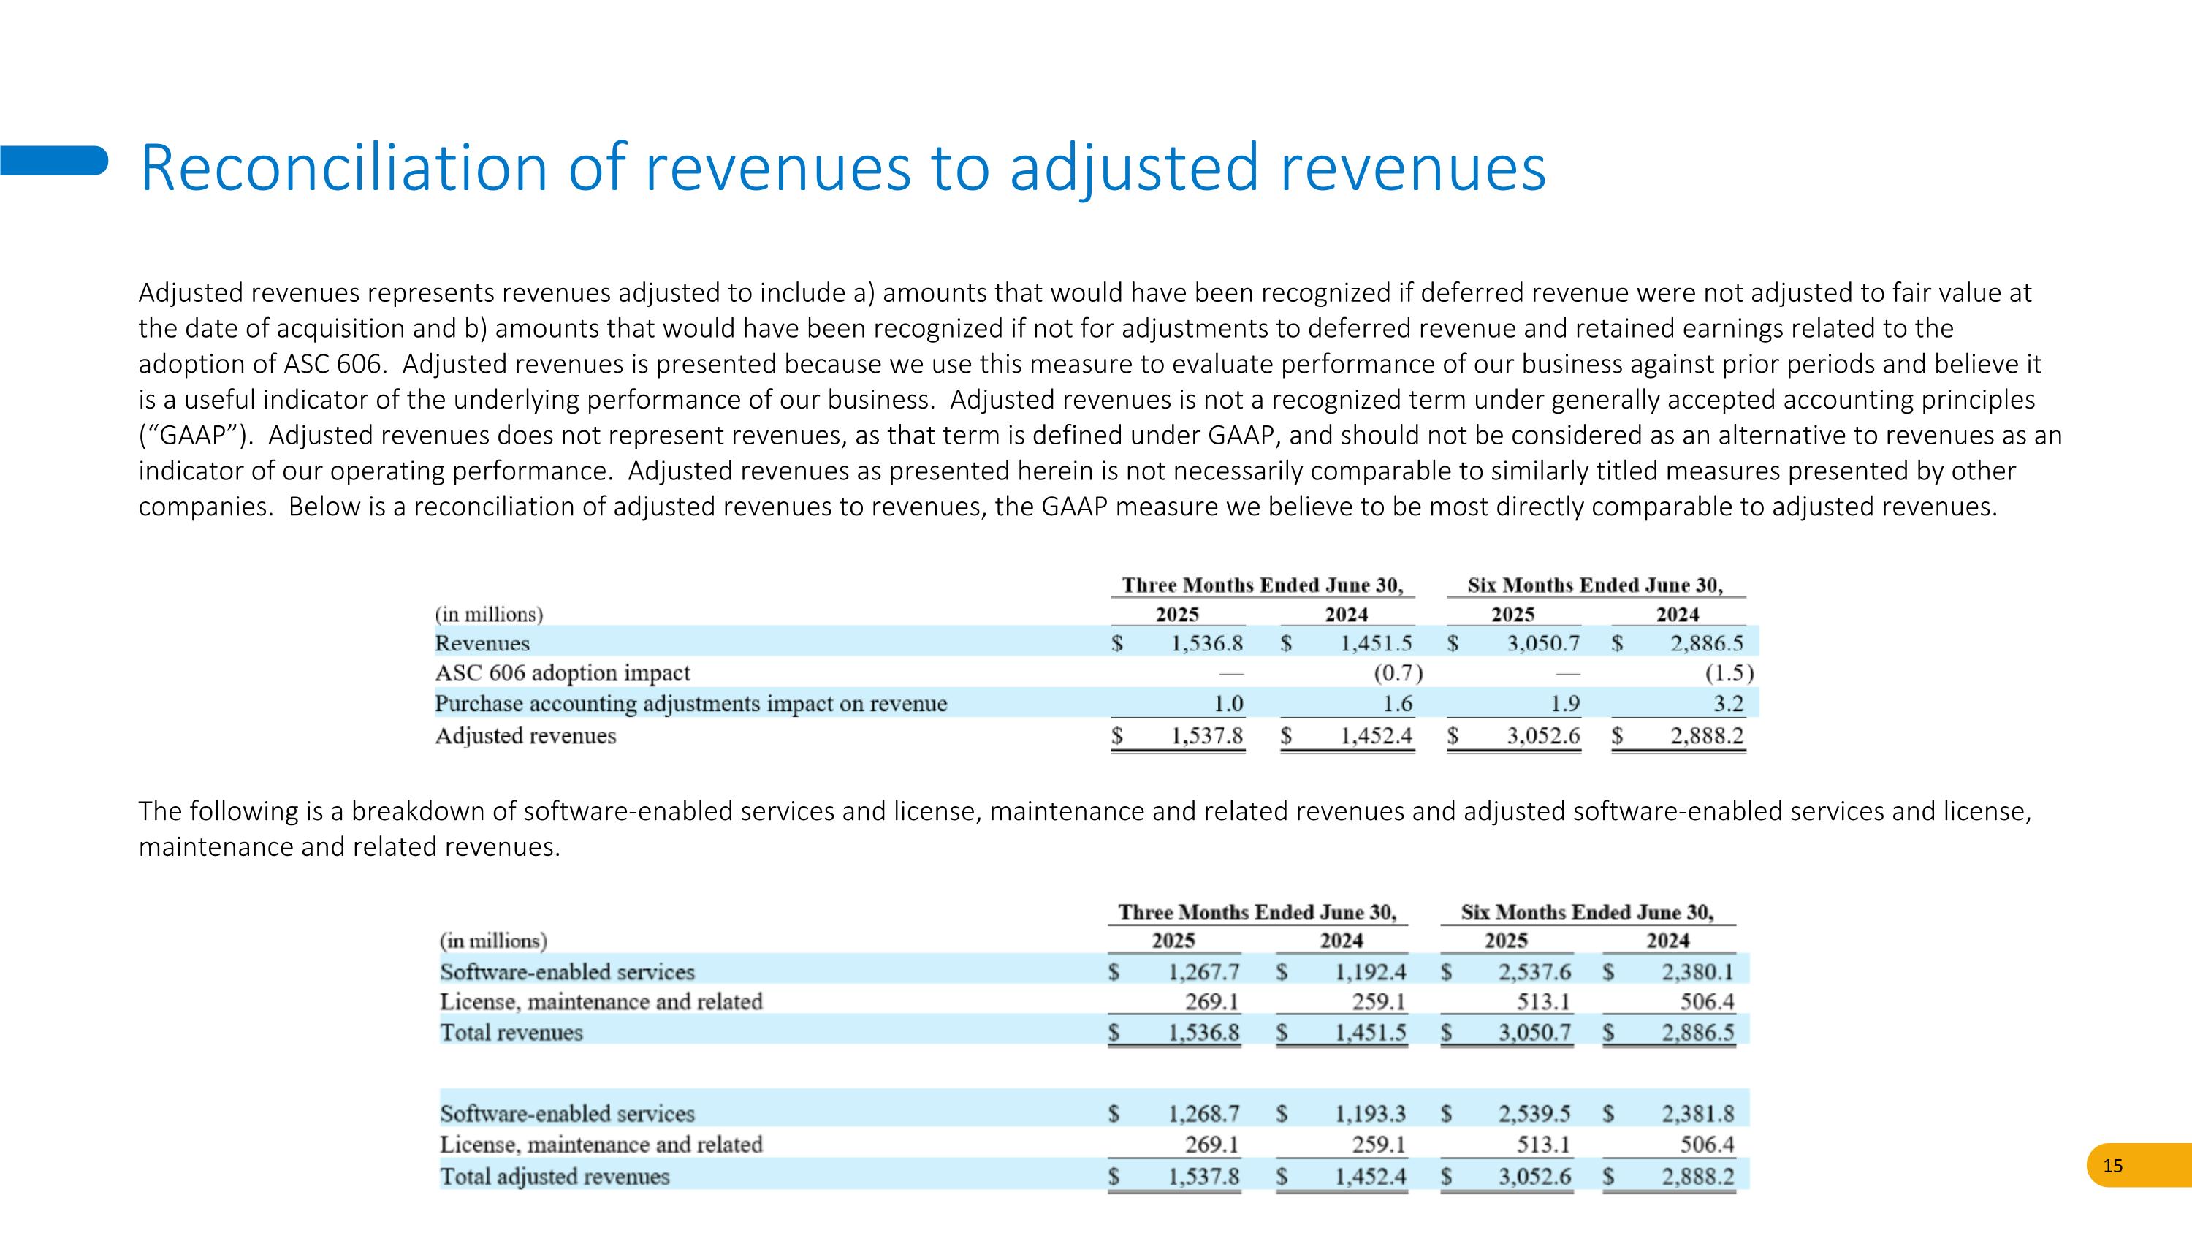Select the (1.5) ASC 606 impact value
The height and width of the screenshot is (1233, 2192).
1728,673
